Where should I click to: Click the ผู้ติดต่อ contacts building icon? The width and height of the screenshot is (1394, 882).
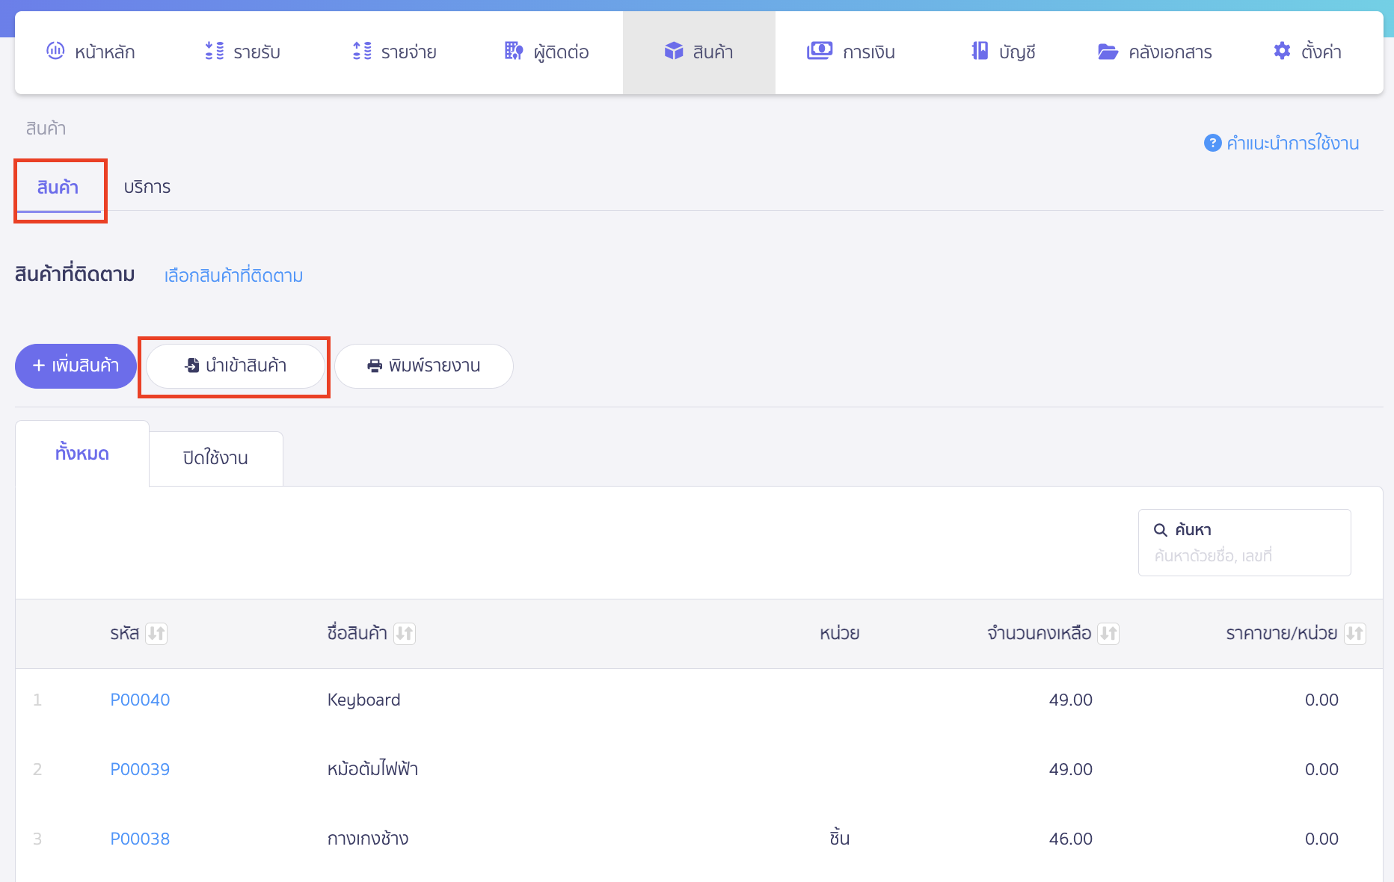click(513, 51)
